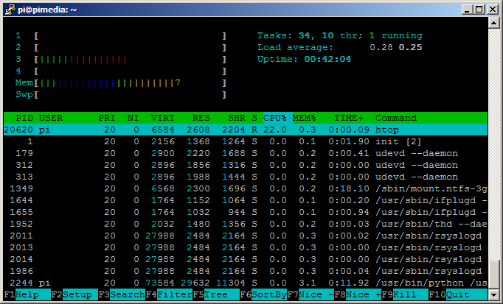Select the init [2] process row
This screenshot has width=503, height=304.
pos(246,141)
